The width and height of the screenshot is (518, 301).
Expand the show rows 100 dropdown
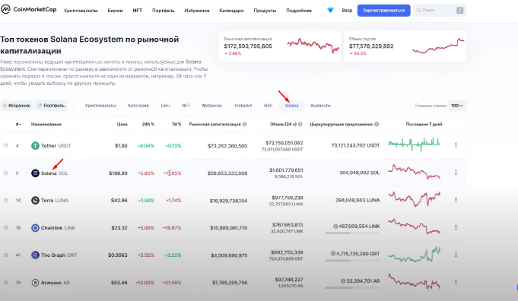(x=457, y=106)
